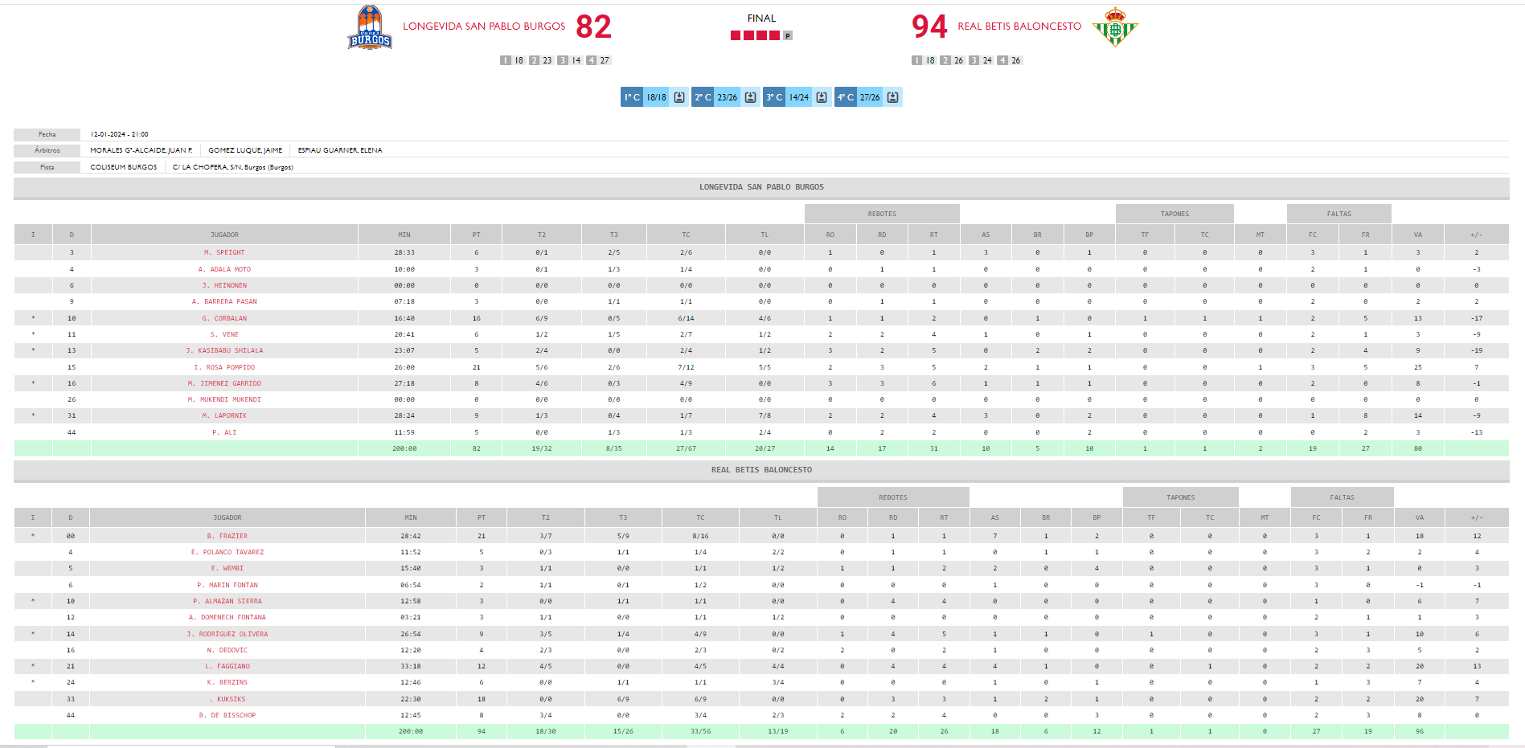
Task: Open player K. Berzins profile
Action: point(228,682)
